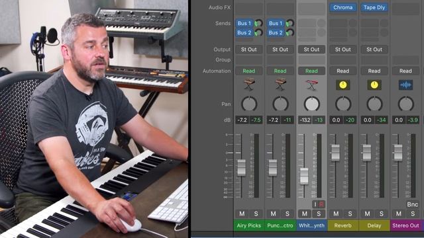
Task: Click the Airy Picks Bus 2 send knob
Action: coord(259,32)
